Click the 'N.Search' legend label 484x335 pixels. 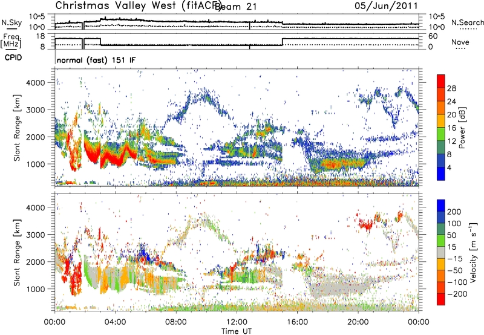pyautogui.click(x=467, y=22)
